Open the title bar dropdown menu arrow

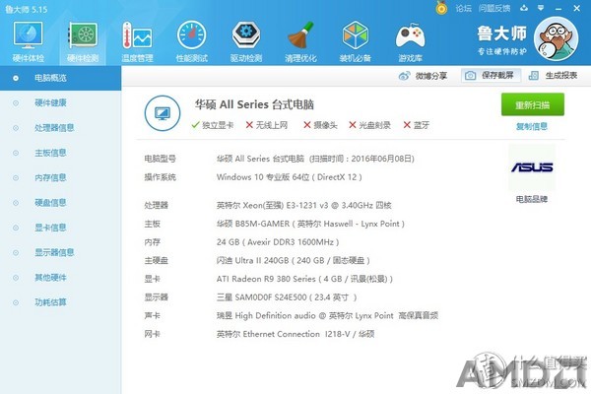(541, 8)
